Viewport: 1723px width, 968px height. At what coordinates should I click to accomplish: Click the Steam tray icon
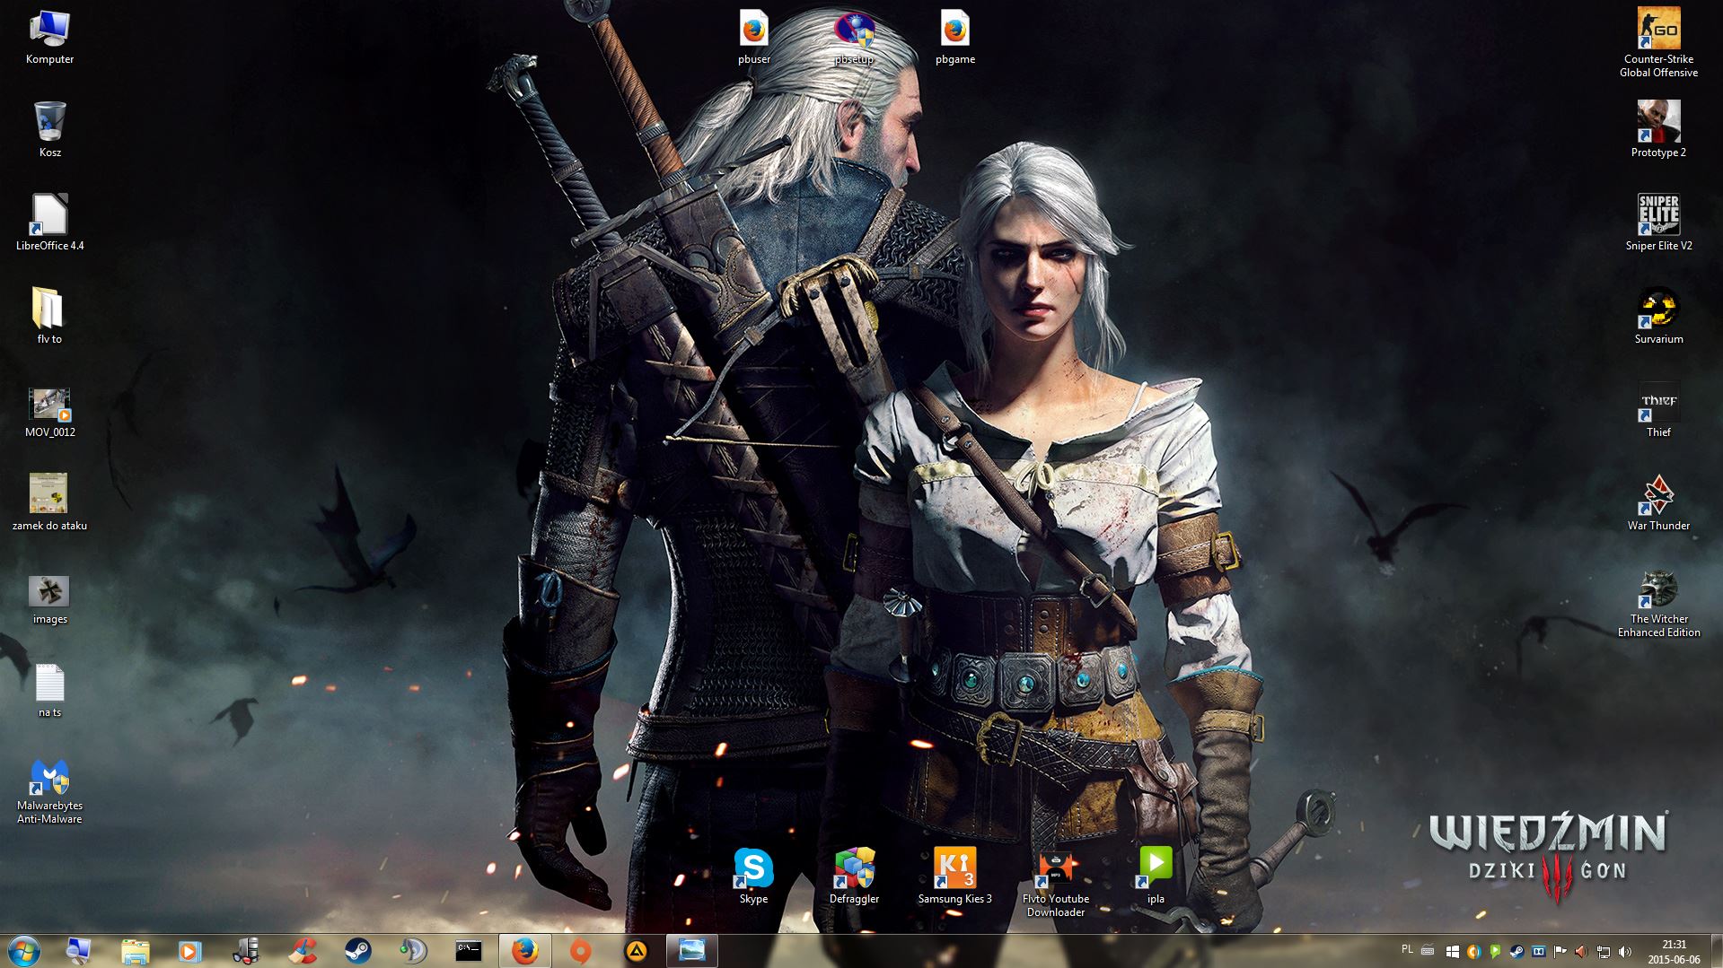pyautogui.click(x=1516, y=951)
